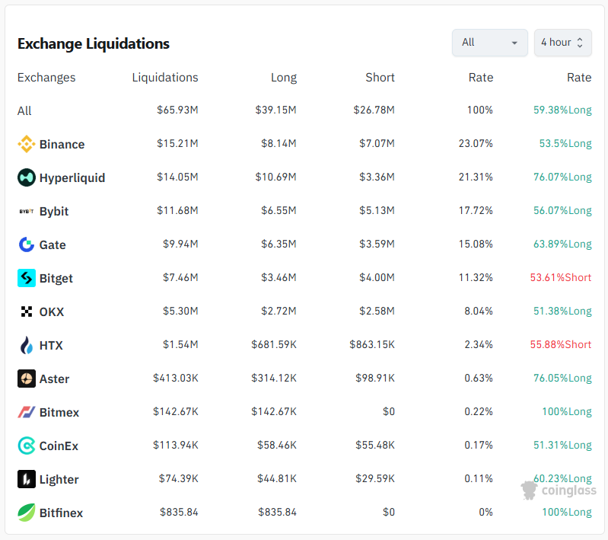Image resolution: width=608 pixels, height=540 pixels.
Task: Click the Bitfinex leaf logo icon
Action: coord(27,513)
